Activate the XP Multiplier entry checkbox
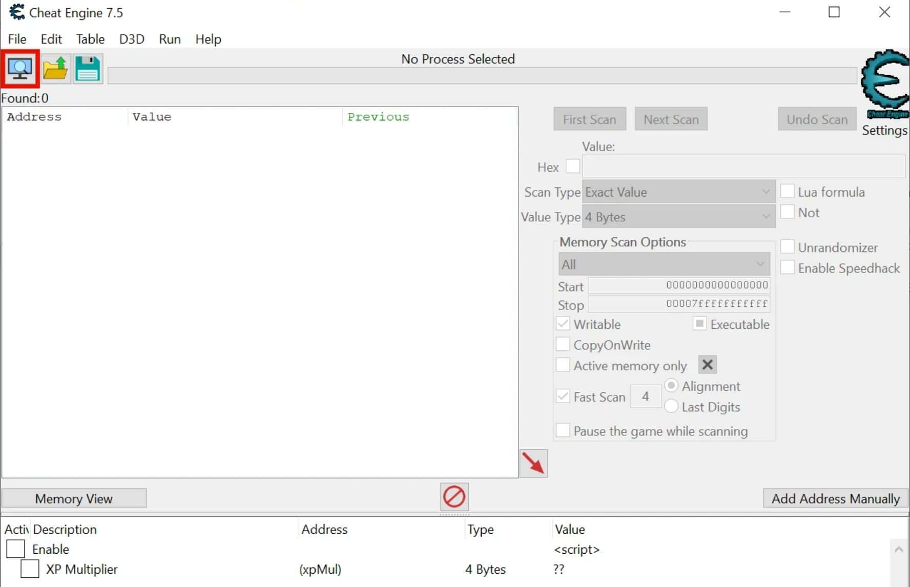910x587 pixels. point(30,569)
